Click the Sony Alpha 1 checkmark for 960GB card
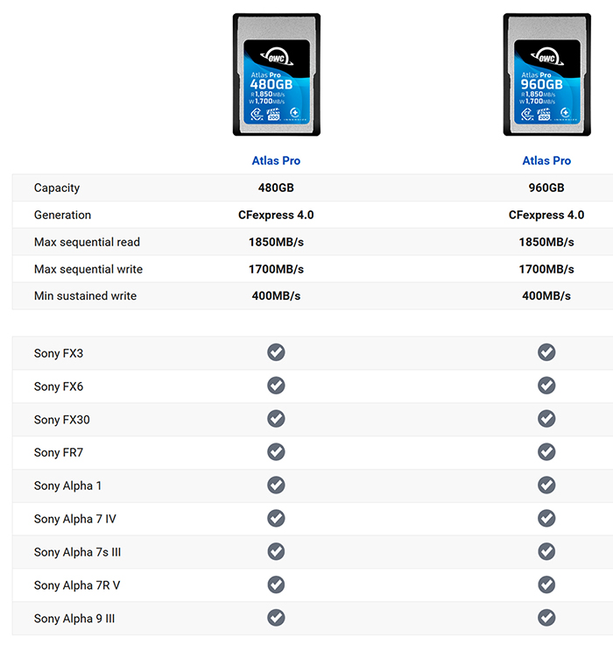Viewport: 613px width, 652px height. click(546, 485)
